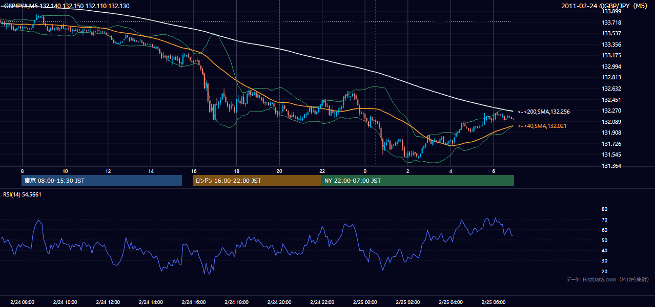Image resolution: width=655 pixels, height=307 pixels.
Task: Click price axis value 131.545
Action: (611, 155)
